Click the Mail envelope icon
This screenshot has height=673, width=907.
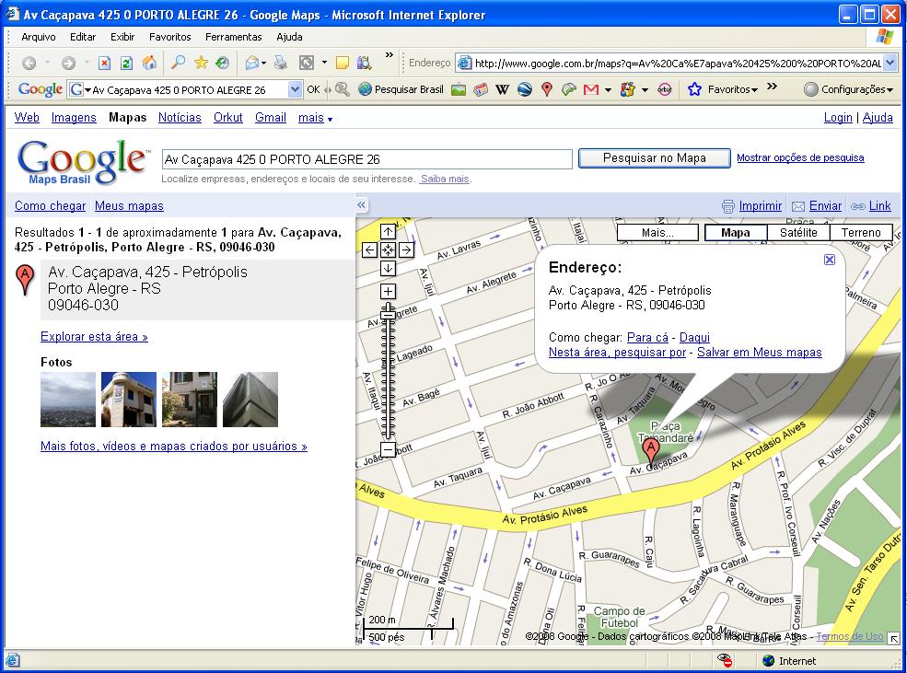pyautogui.click(x=251, y=63)
